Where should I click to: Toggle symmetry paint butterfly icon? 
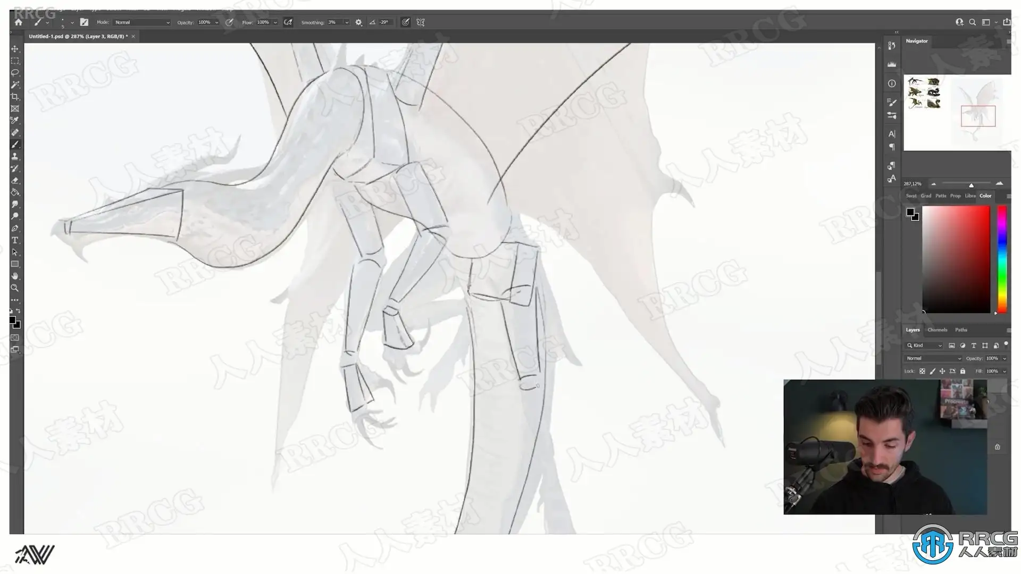(421, 22)
